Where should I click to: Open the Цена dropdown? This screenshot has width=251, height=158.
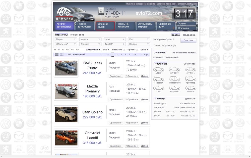tap(115, 39)
